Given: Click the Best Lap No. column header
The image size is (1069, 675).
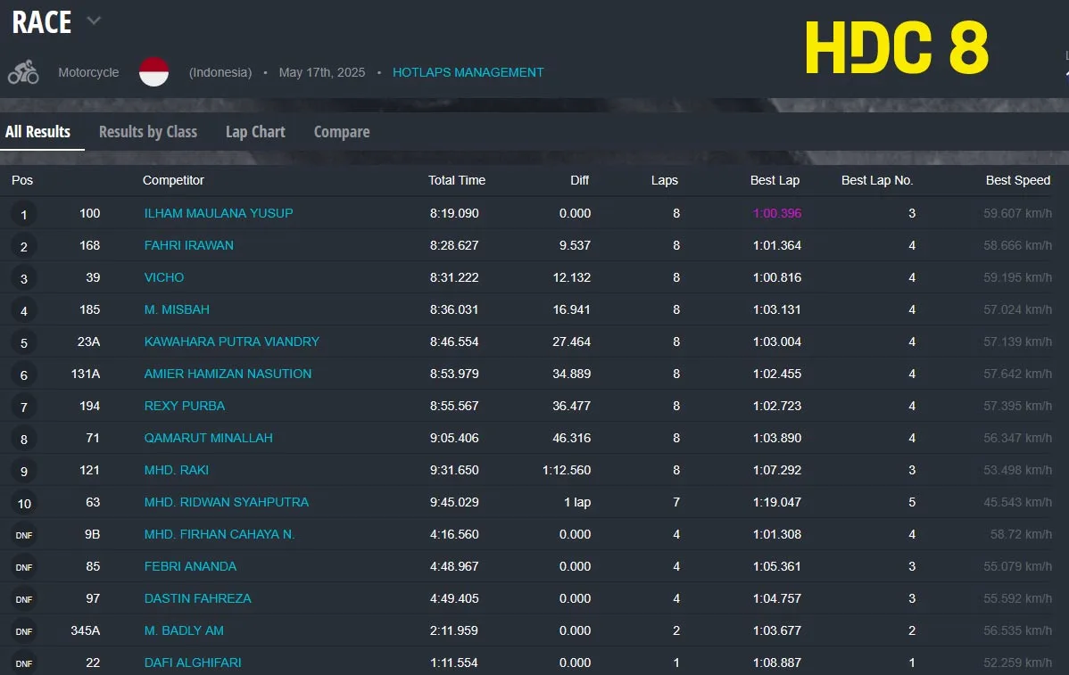Looking at the screenshot, I should pyautogui.click(x=877, y=180).
